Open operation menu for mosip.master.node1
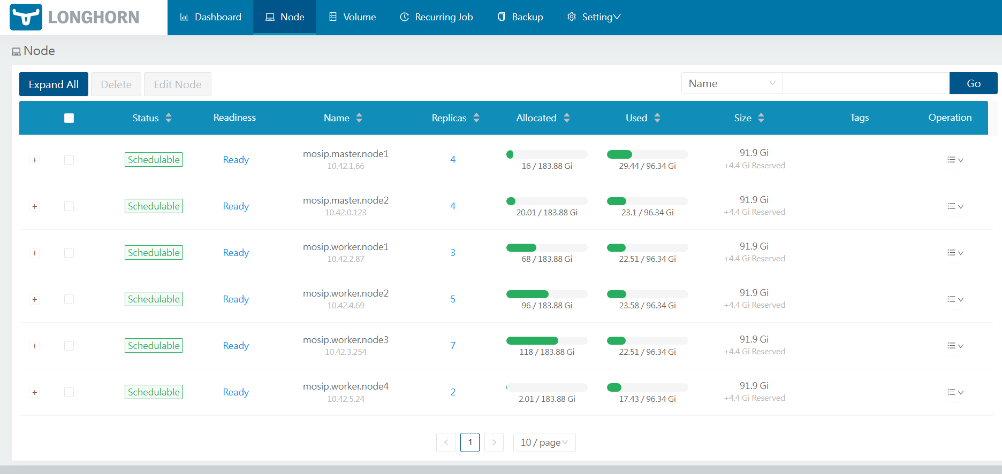 pos(955,160)
